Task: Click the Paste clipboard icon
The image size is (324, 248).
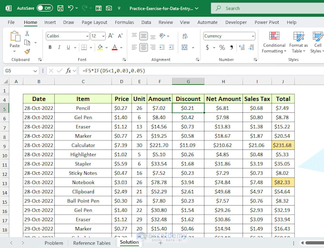Action: tap(15, 36)
